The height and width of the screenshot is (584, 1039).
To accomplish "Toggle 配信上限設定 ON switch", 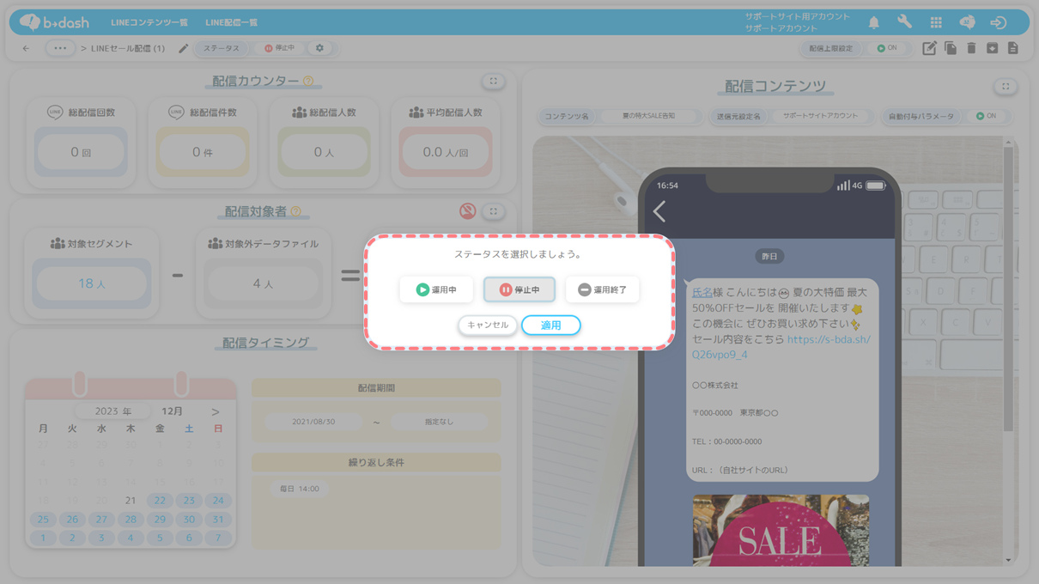I will pyautogui.click(x=887, y=48).
